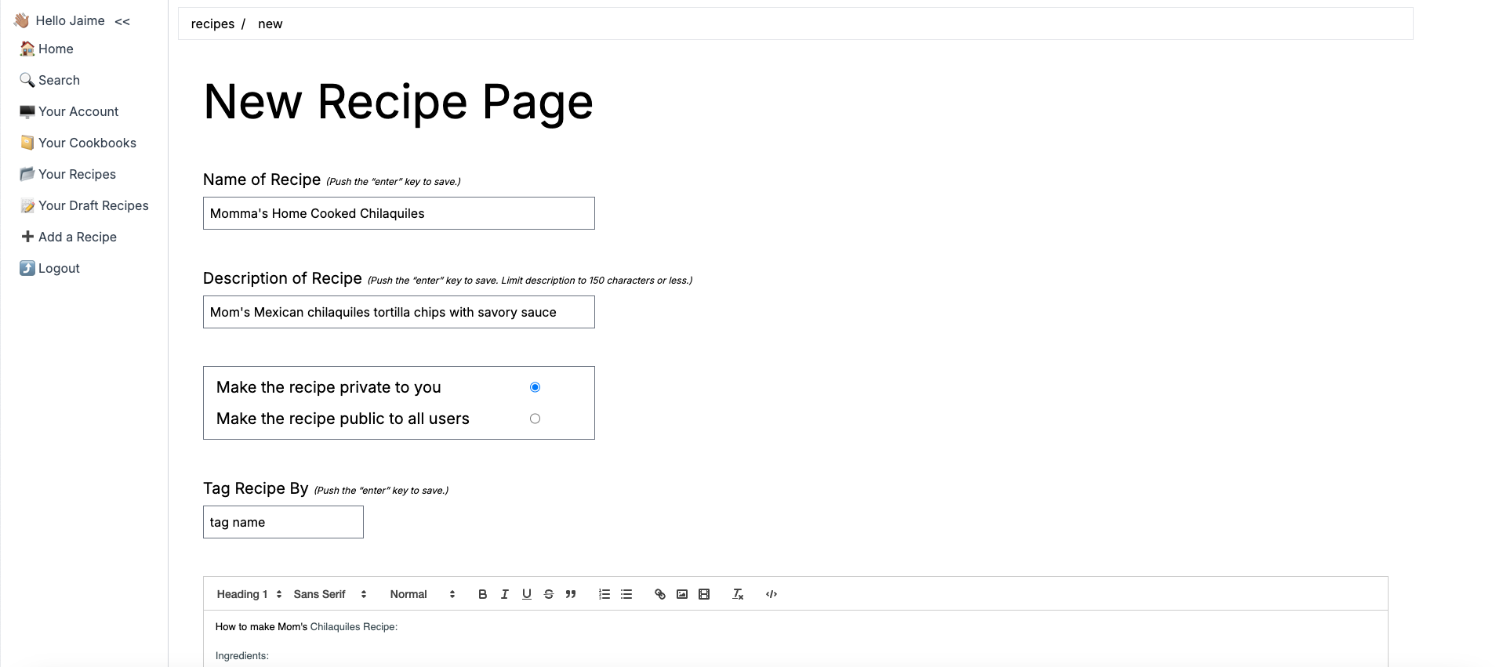The height and width of the screenshot is (667, 1503).
Task: Collapse the sidebar with the << control
Action: 122,21
